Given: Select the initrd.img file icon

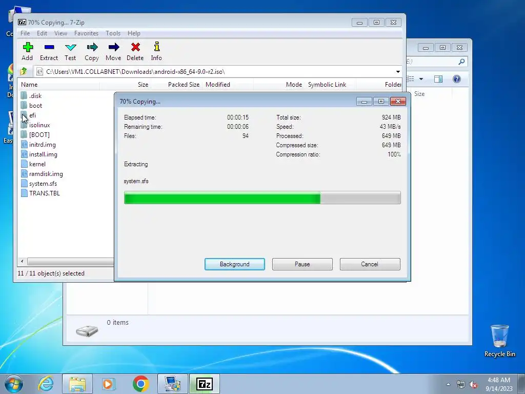Looking at the screenshot, I should tap(24, 144).
